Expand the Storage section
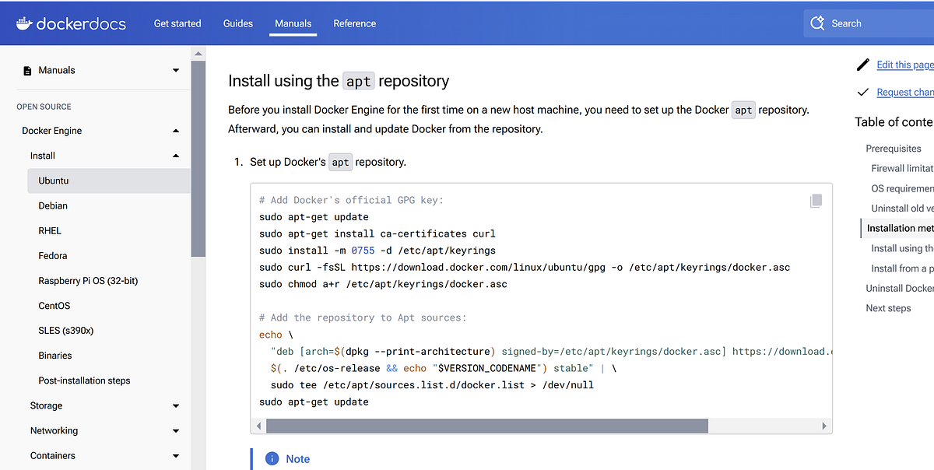934x470 pixels. click(x=176, y=405)
